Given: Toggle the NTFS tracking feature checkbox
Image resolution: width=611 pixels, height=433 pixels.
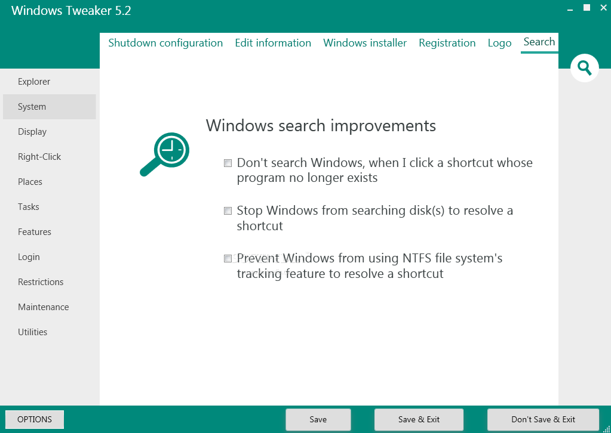Looking at the screenshot, I should pyautogui.click(x=228, y=258).
